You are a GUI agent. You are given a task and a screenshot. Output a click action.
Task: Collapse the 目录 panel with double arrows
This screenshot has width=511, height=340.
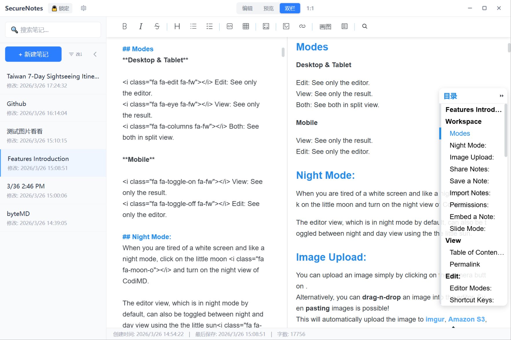click(x=501, y=96)
